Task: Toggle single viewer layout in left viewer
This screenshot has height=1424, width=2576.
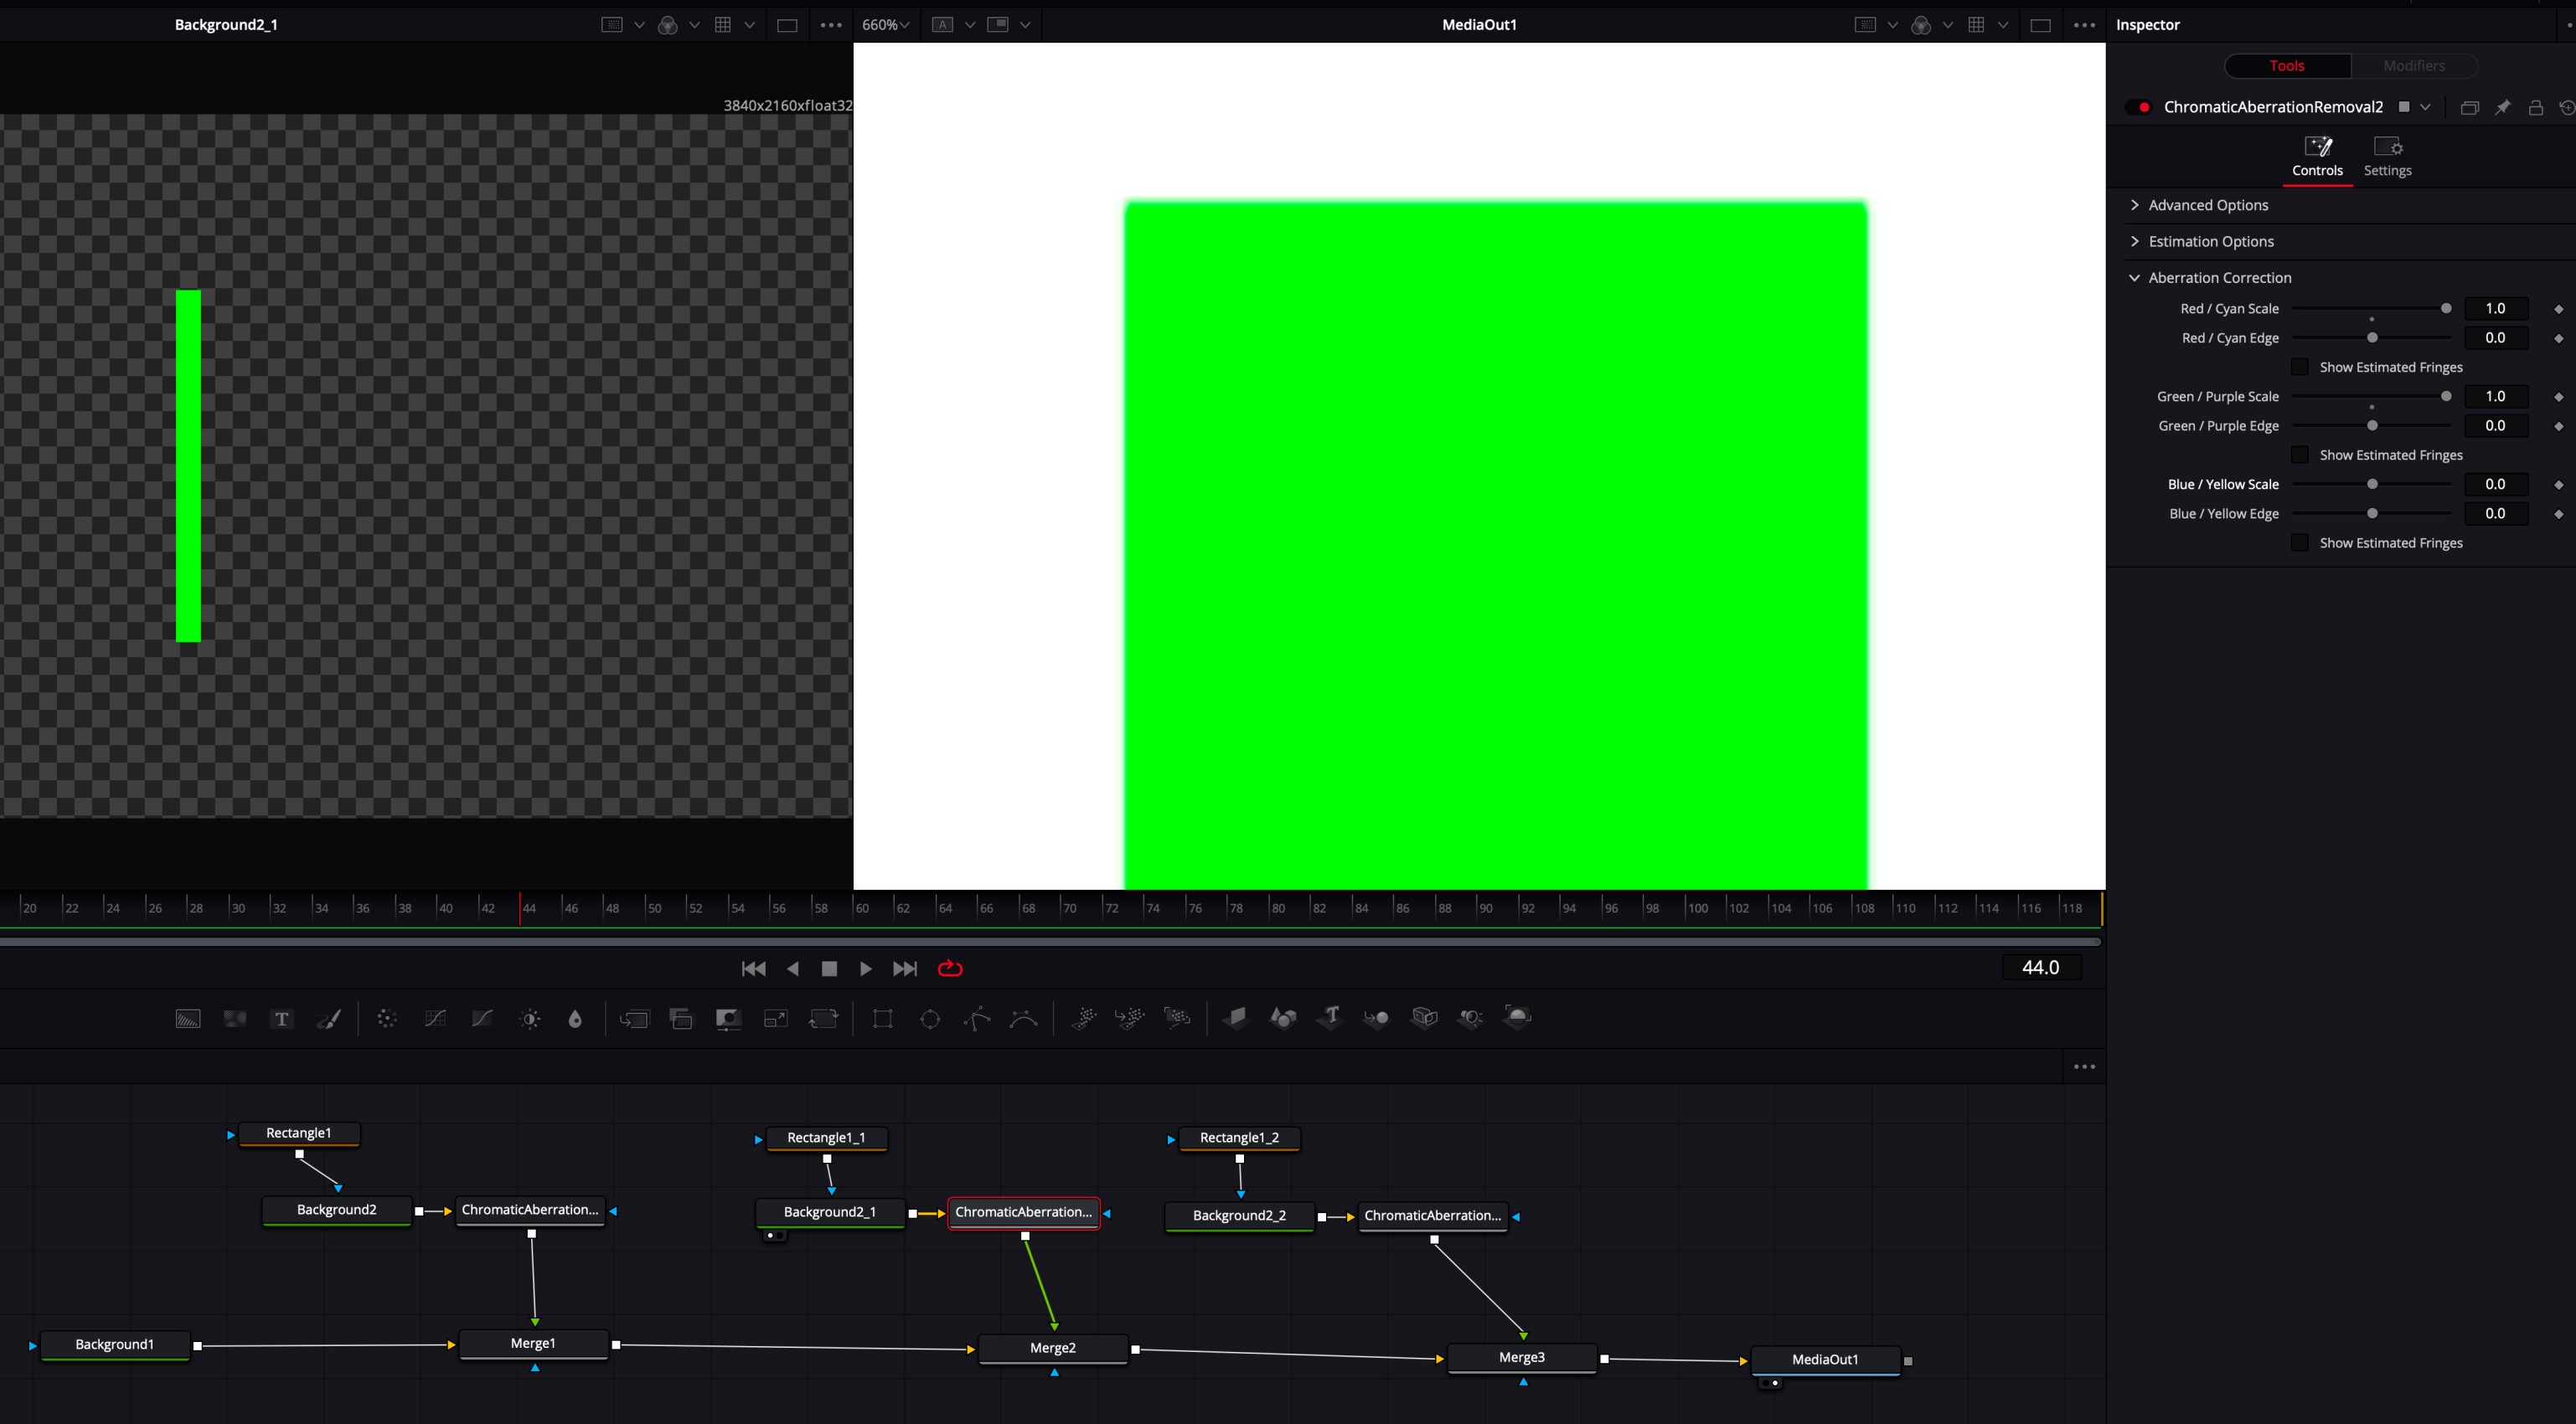Action: click(x=787, y=25)
